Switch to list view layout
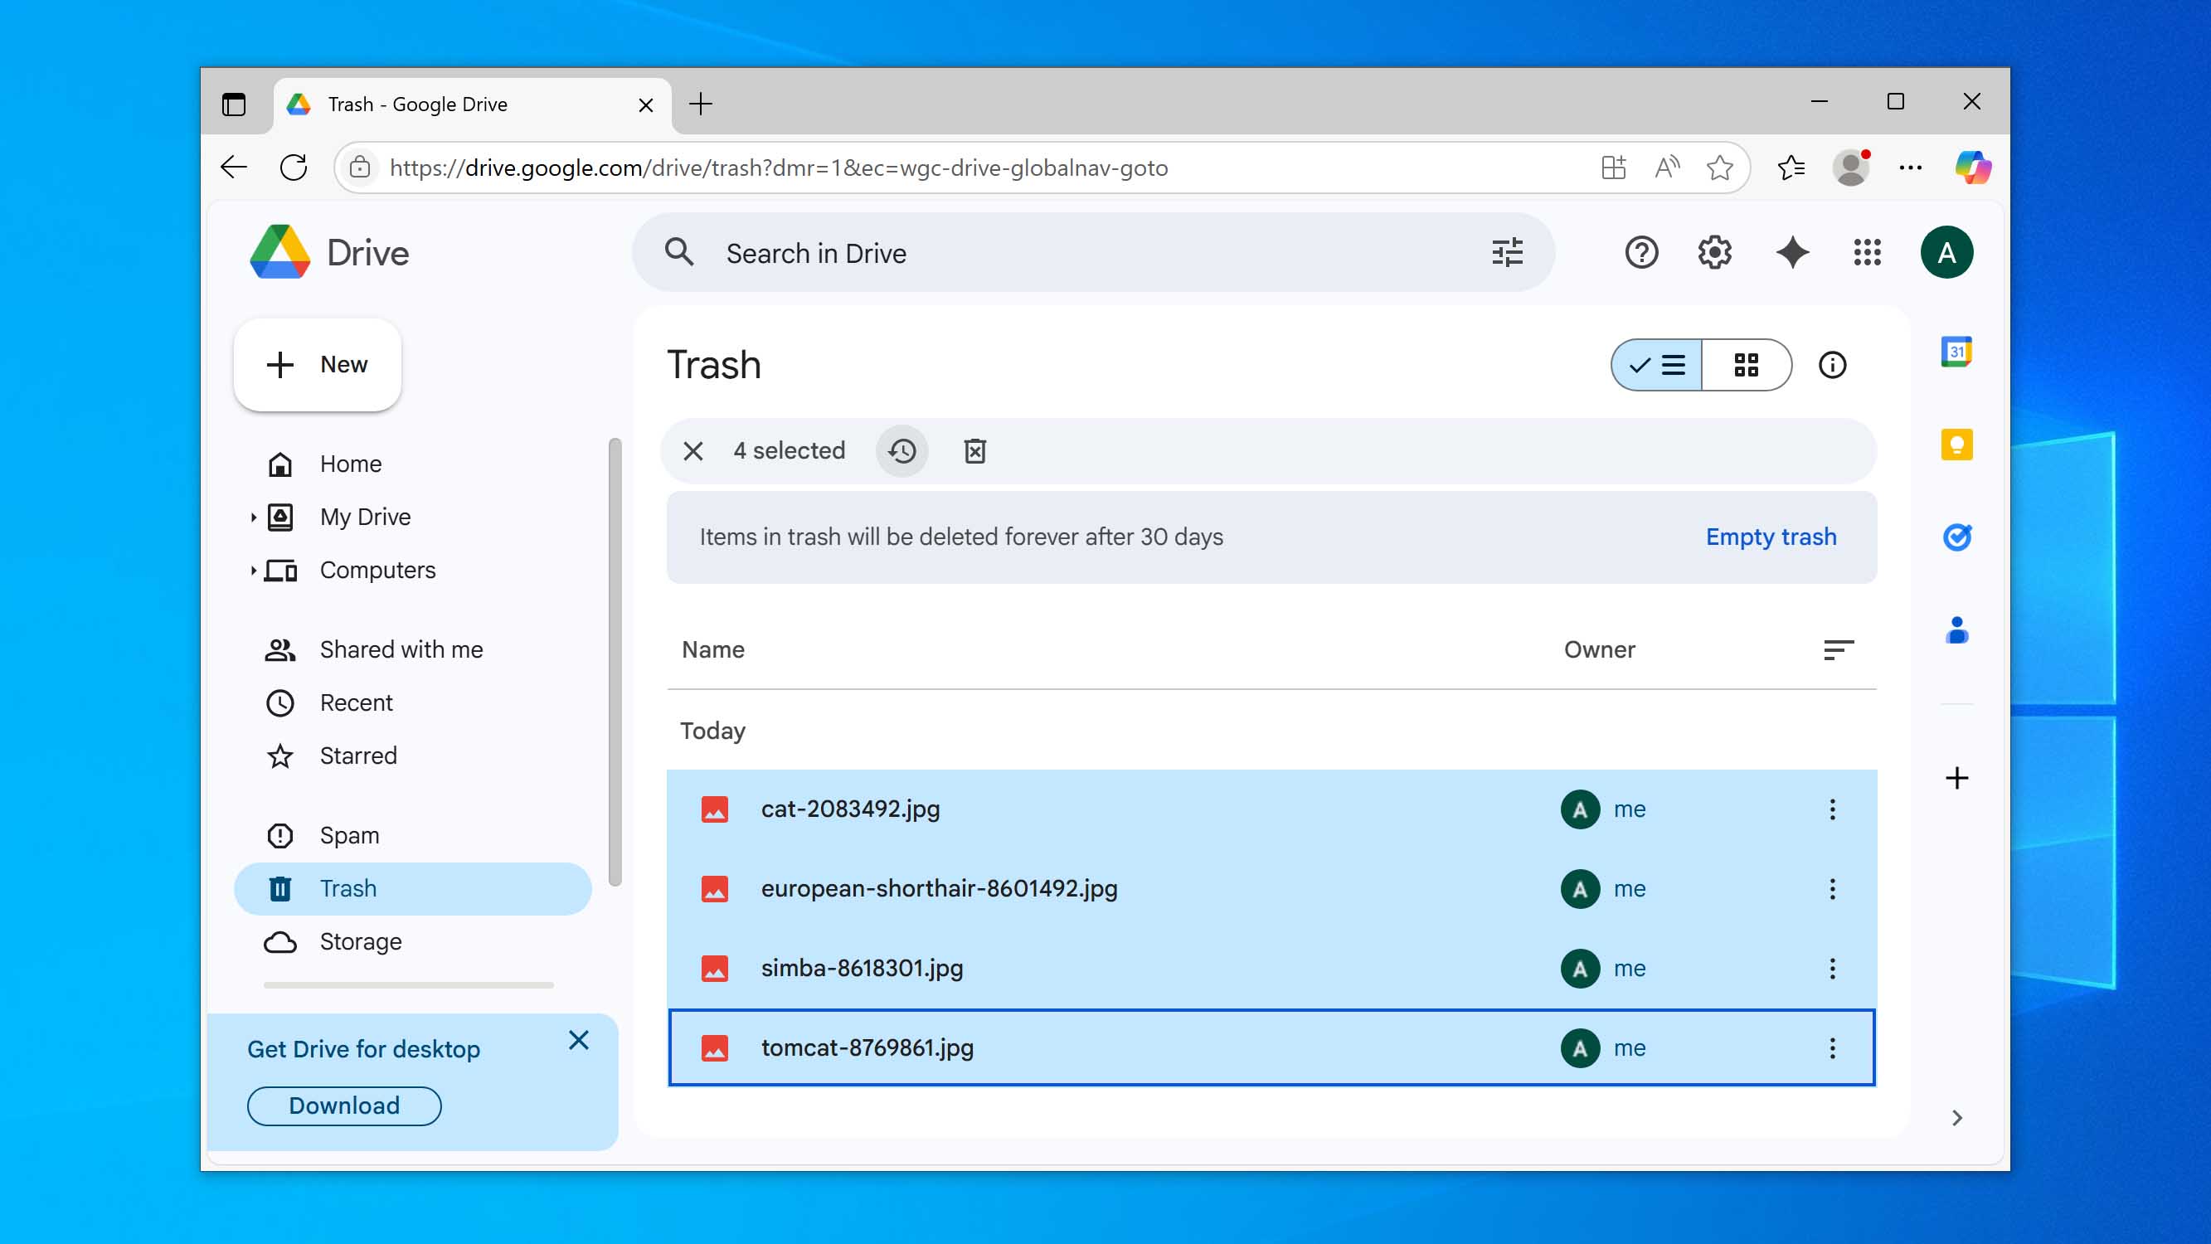Viewport: 2211px width, 1244px height. [x=1655, y=365]
